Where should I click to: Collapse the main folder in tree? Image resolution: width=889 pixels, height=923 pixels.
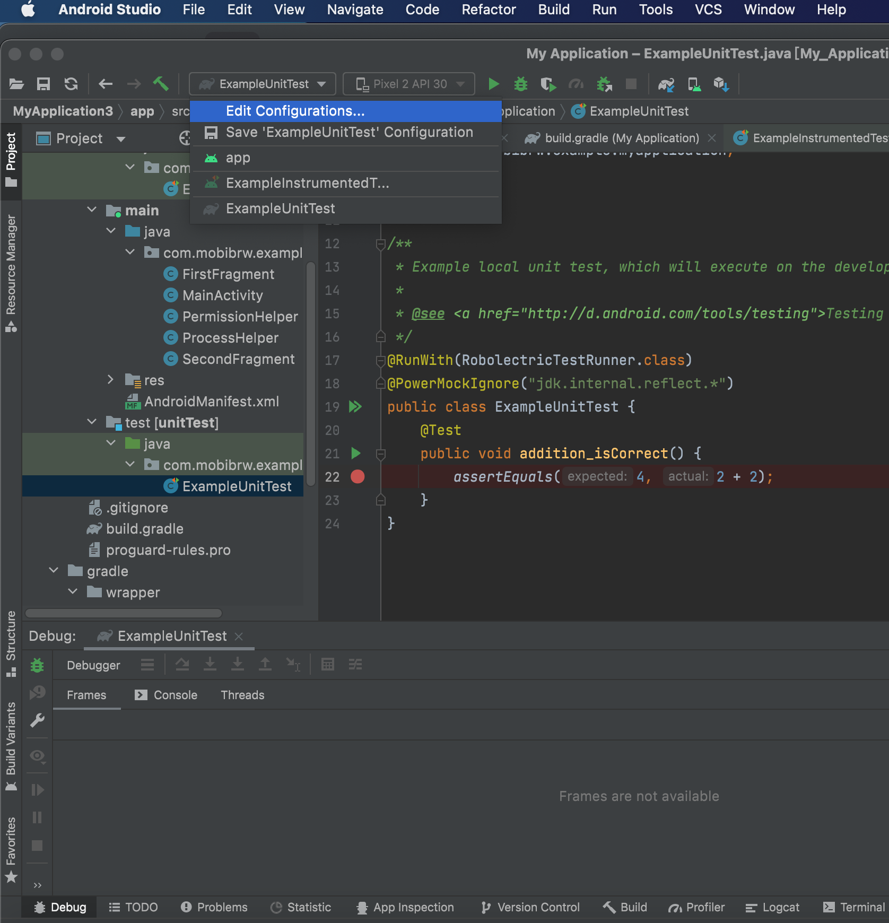tap(92, 210)
